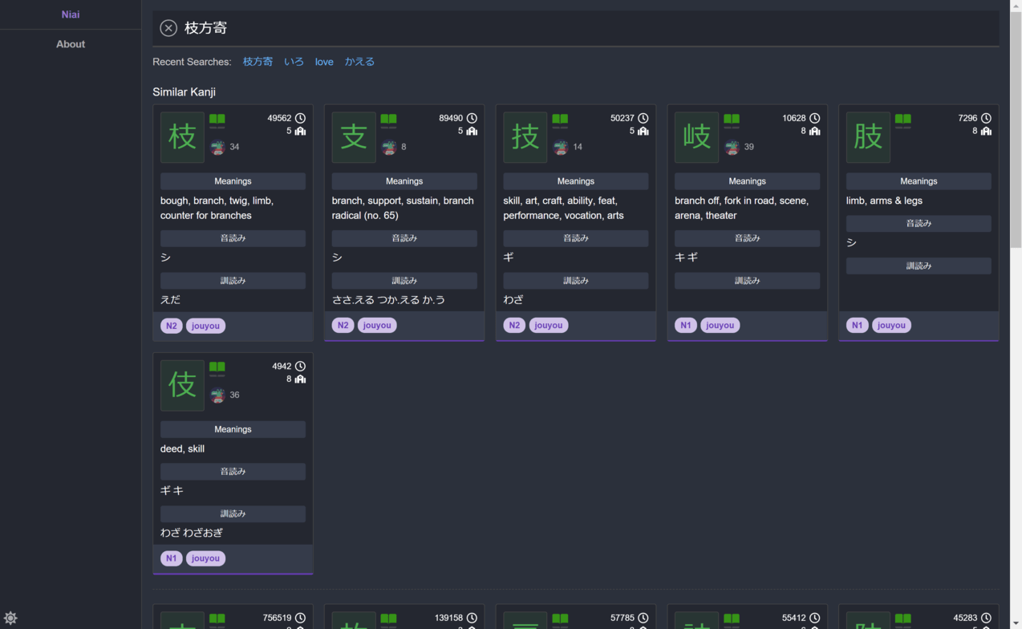Select recent search 'love'
The height and width of the screenshot is (629, 1022).
[324, 62]
